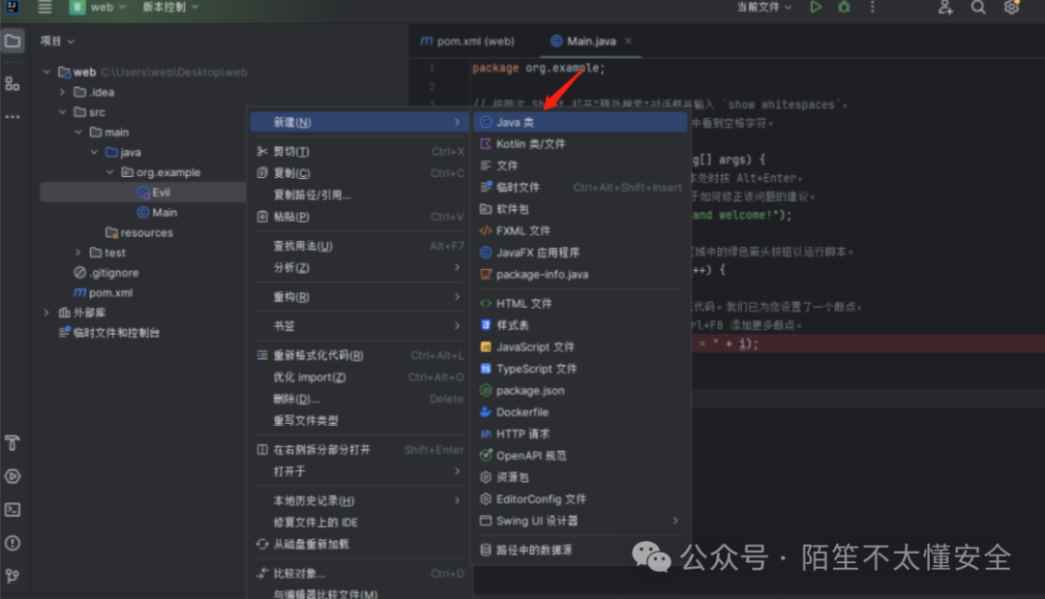Screen dimensions: 1045x599
Task: Show more tool windows via the ellipsis icon
Action: [x=13, y=116]
